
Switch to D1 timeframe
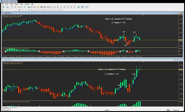[55, 10]
